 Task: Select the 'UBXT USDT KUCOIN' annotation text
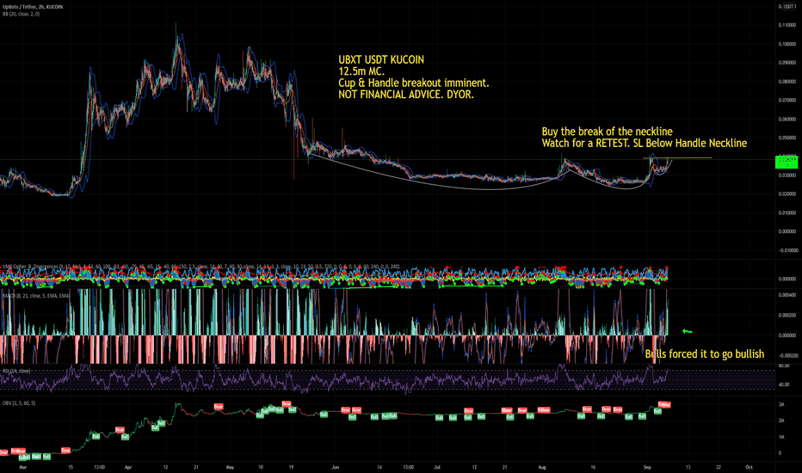point(381,60)
